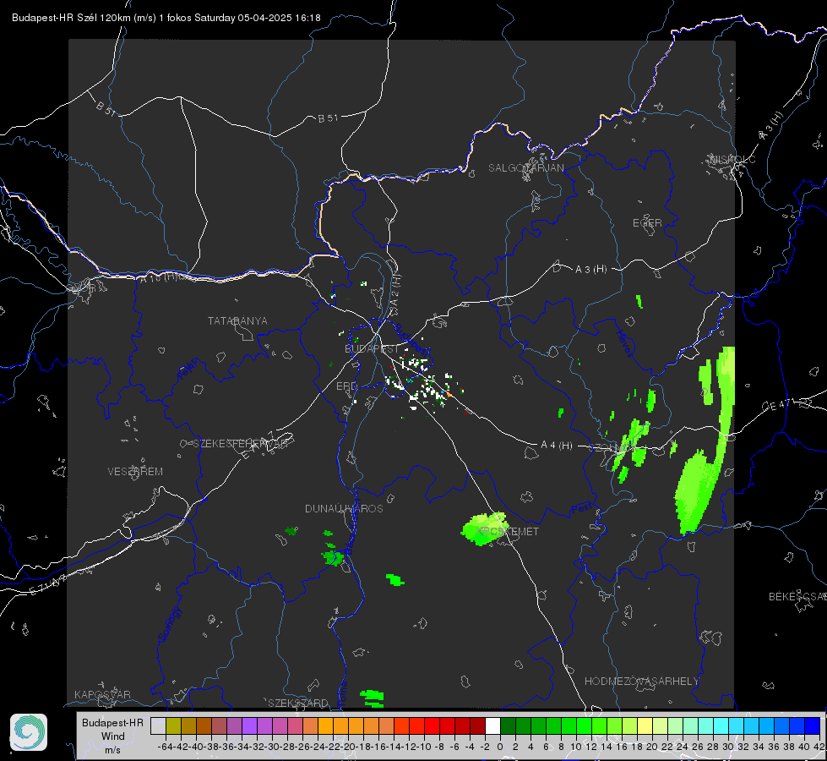
Task: Pick the yellow swatch between 18 and 20
Action: (x=645, y=725)
